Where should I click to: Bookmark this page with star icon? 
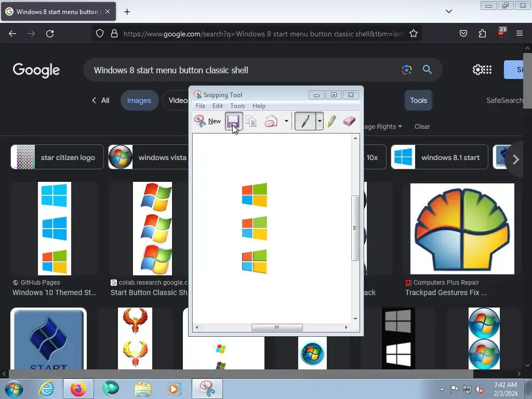(413, 34)
